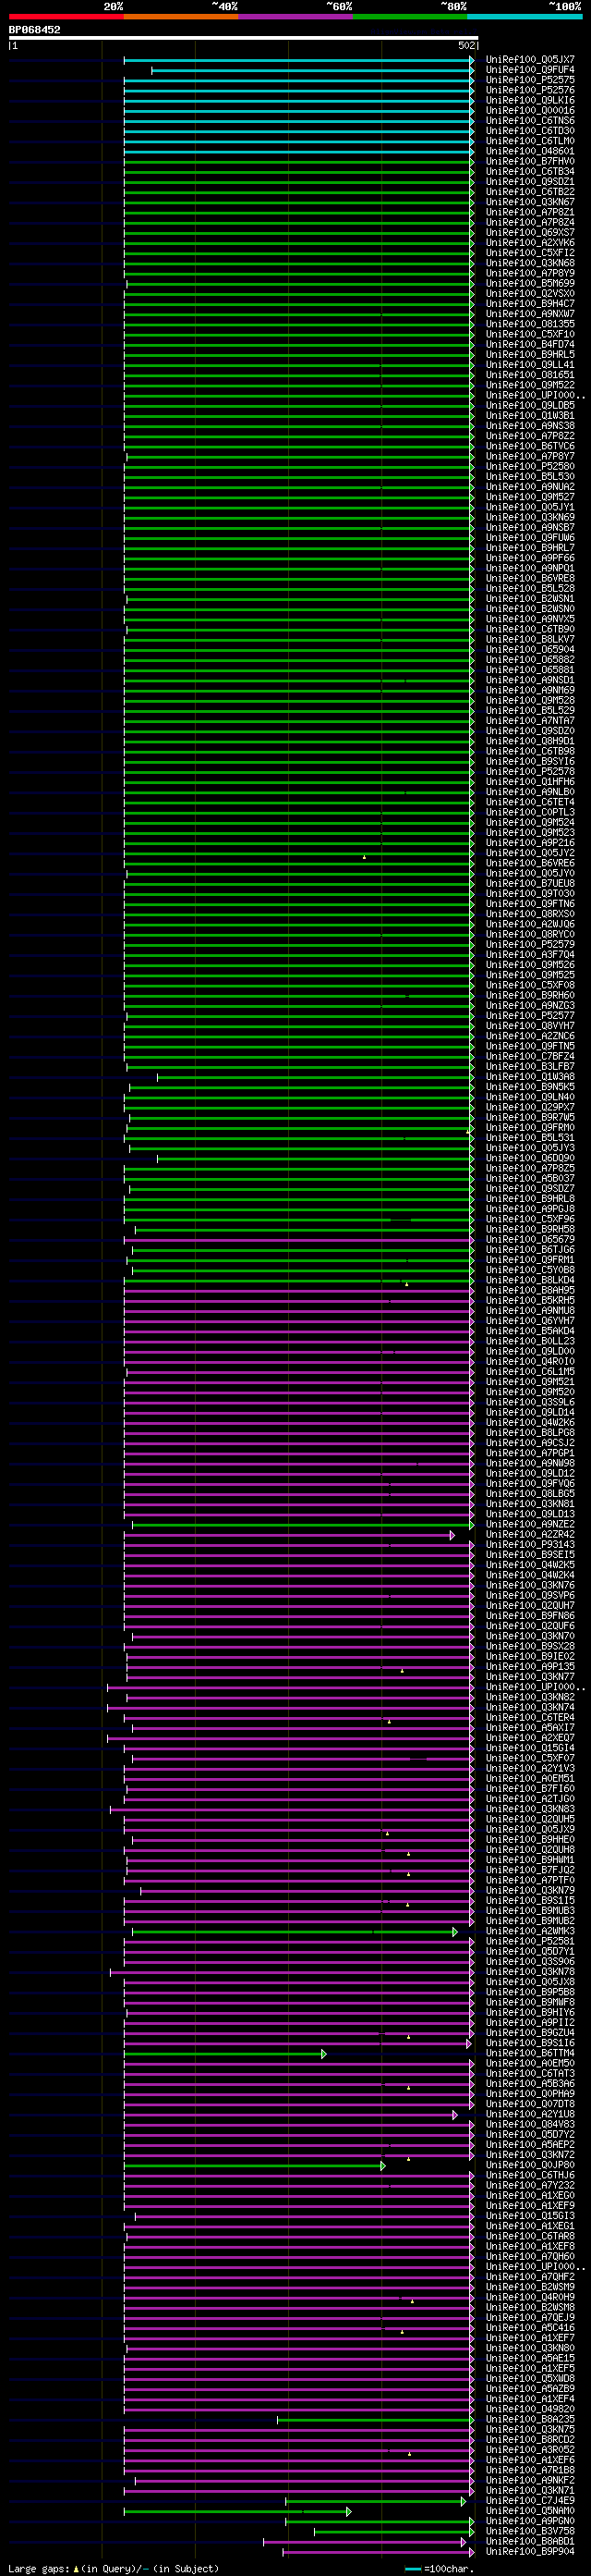
Task: Select hit UniRef100_B7FJQ2
Action: click(x=530, y=1870)
